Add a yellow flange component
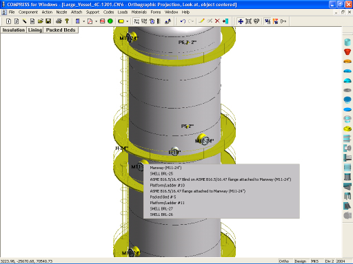353x264 pixels. tap(347, 129)
